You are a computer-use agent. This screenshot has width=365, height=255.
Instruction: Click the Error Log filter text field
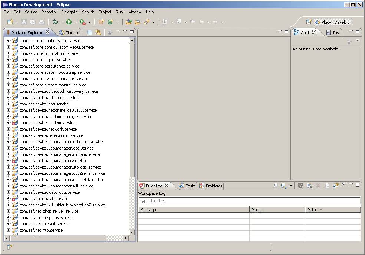click(249, 201)
